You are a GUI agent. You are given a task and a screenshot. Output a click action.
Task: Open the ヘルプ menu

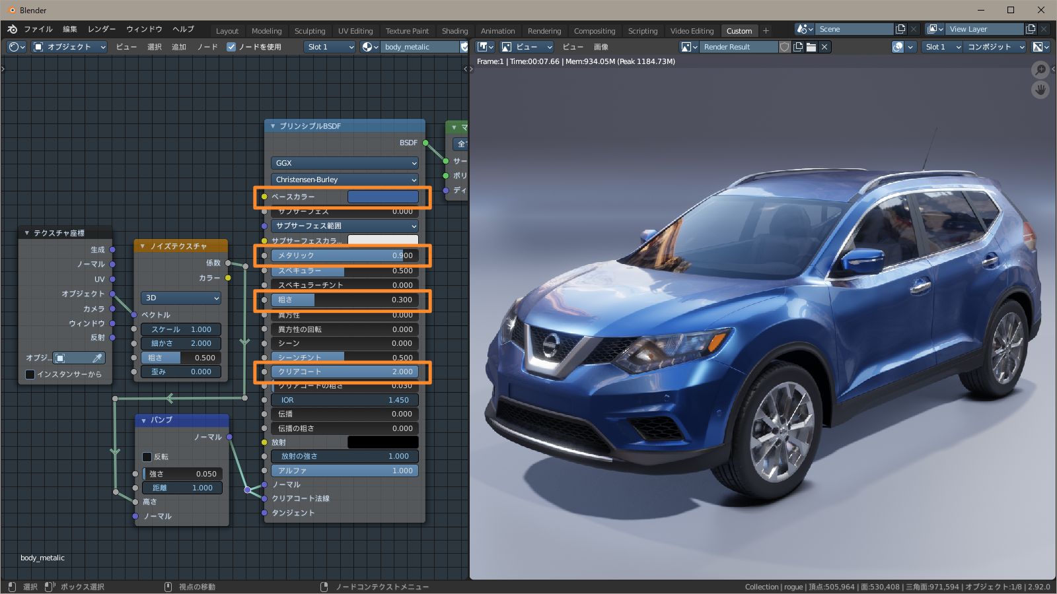click(x=183, y=30)
